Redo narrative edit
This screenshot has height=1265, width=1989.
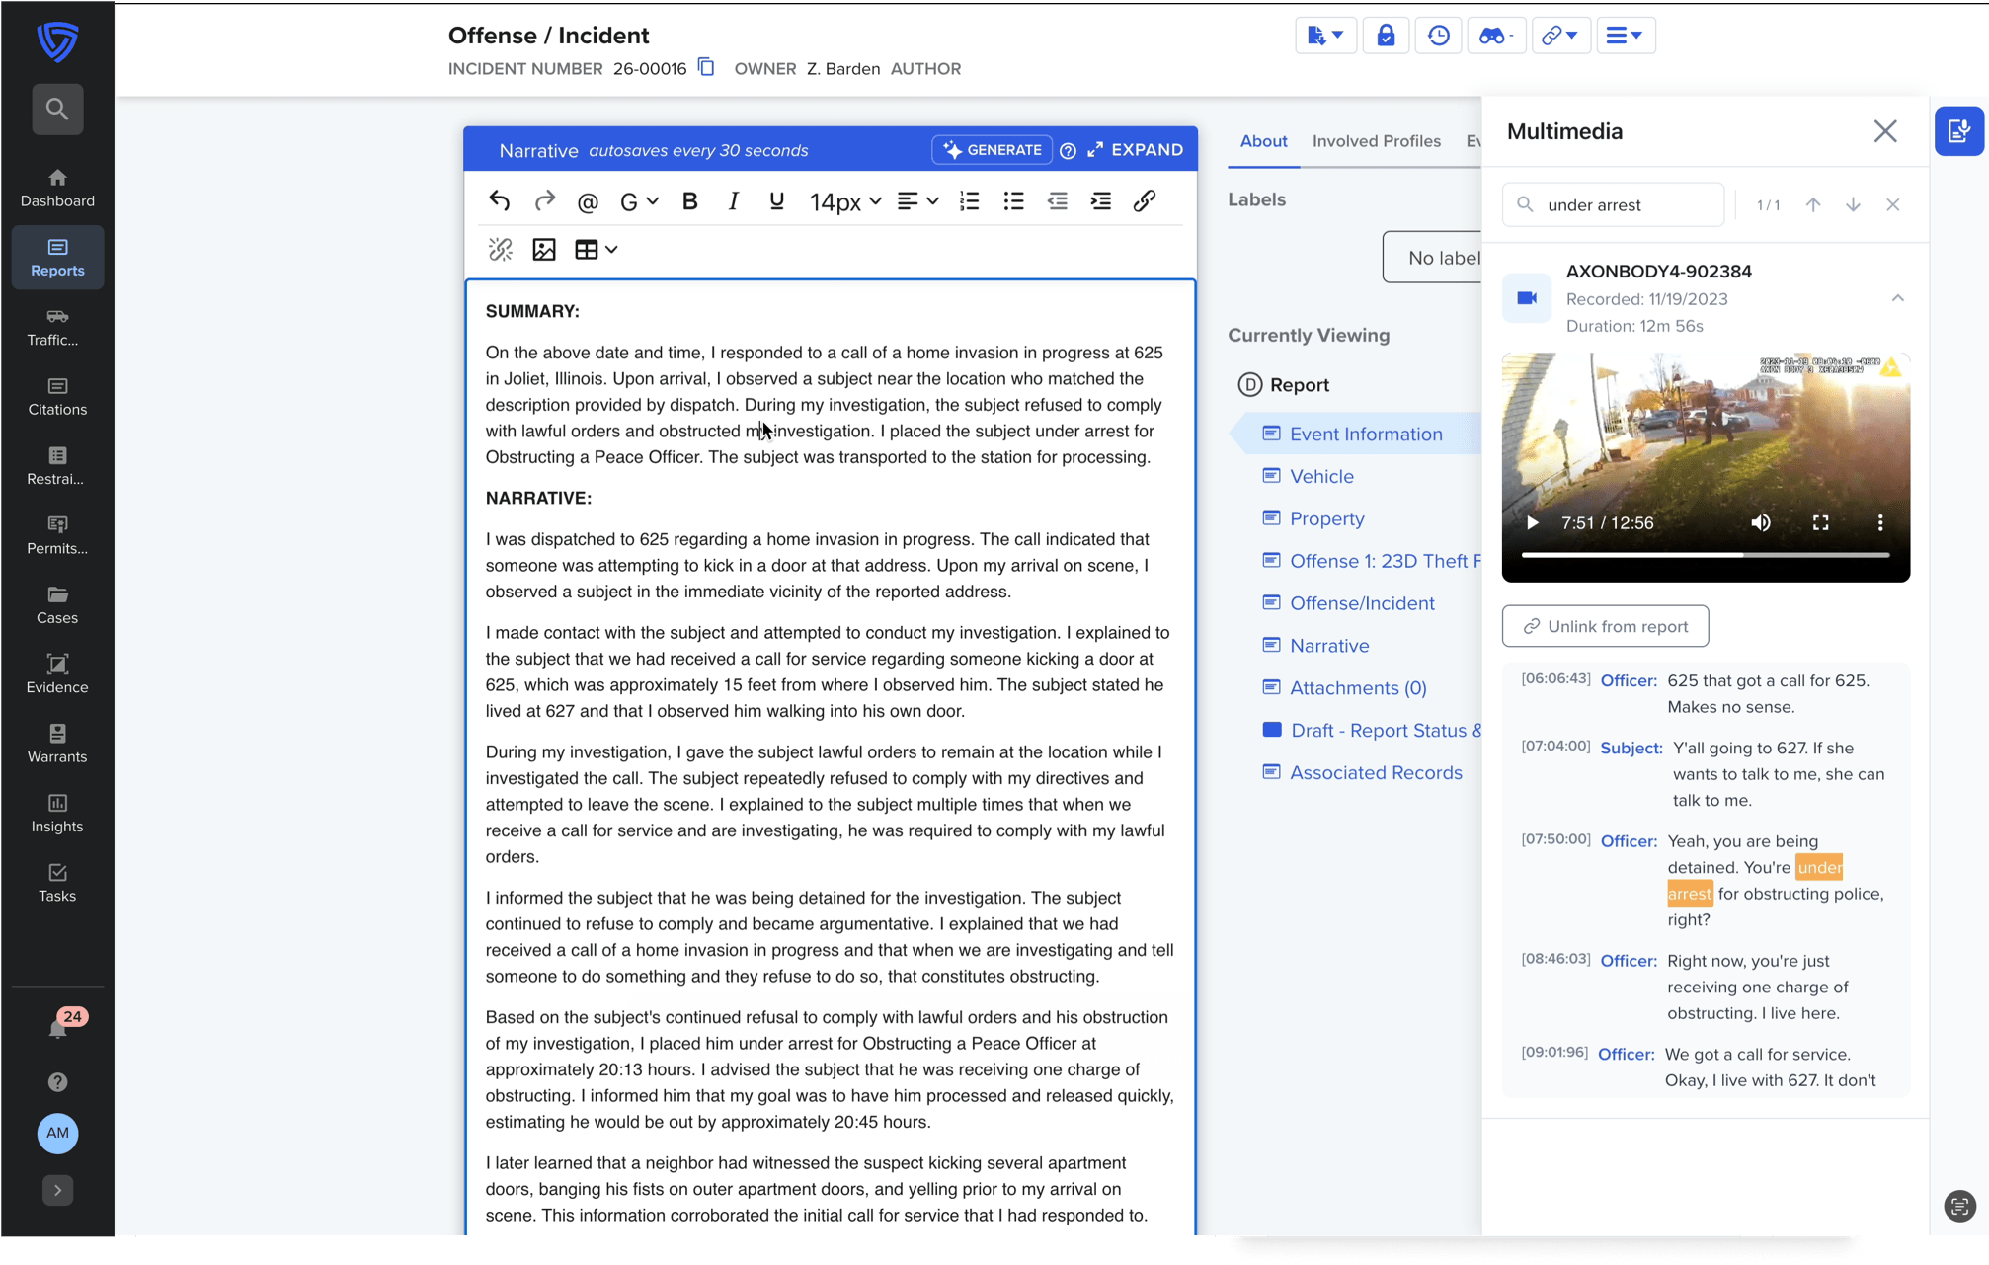544,201
